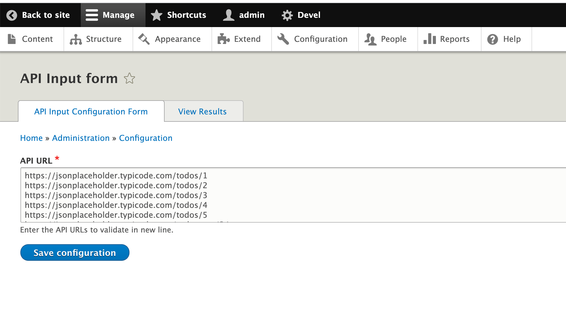Select the API Input Configuration Form tab
The image size is (566, 310).
click(x=91, y=112)
